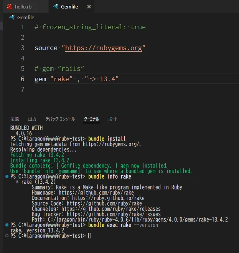Click the "~> 13.4" version string

tap(102, 79)
